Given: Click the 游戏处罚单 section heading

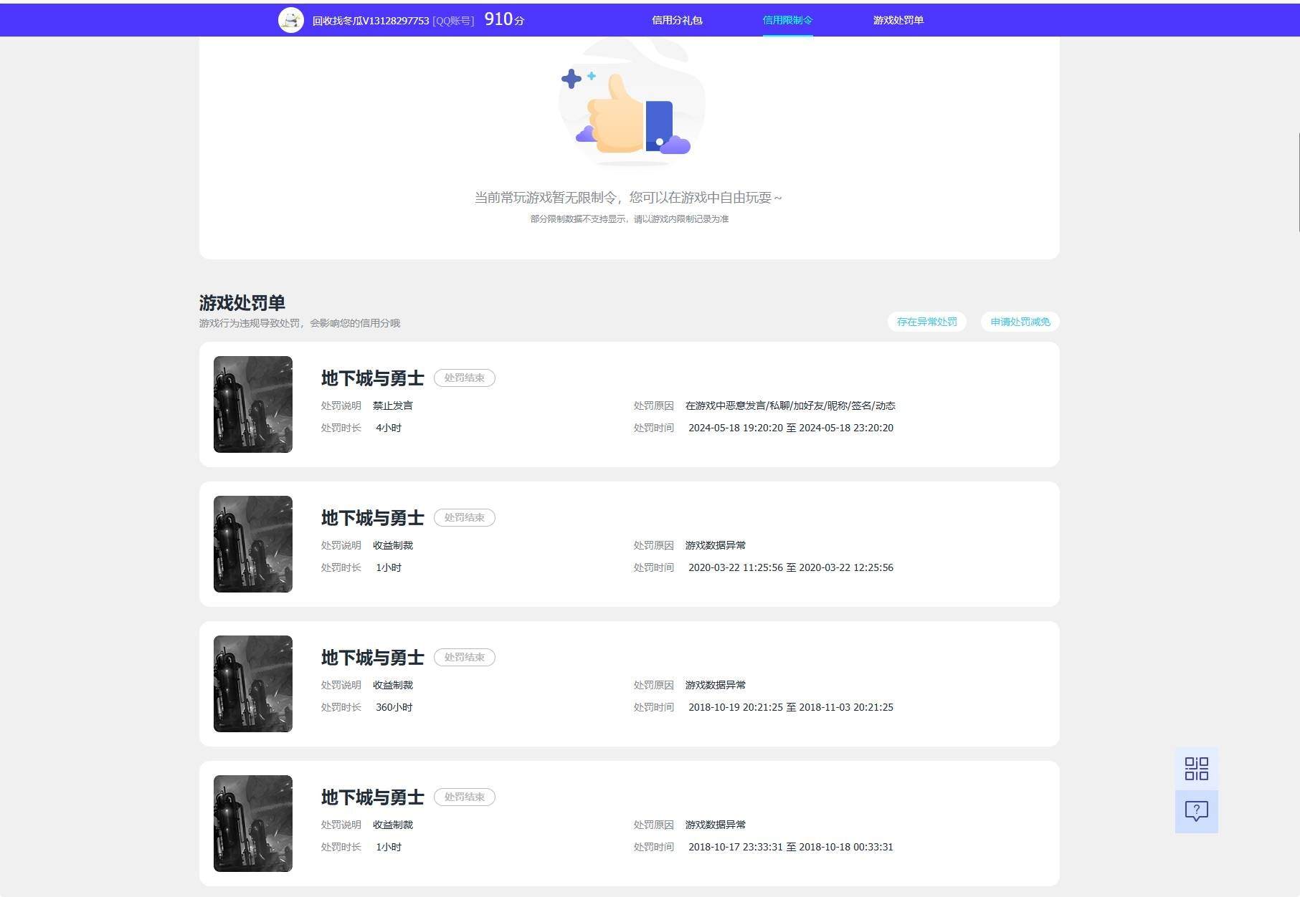Looking at the screenshot, I should pos(242,302).
